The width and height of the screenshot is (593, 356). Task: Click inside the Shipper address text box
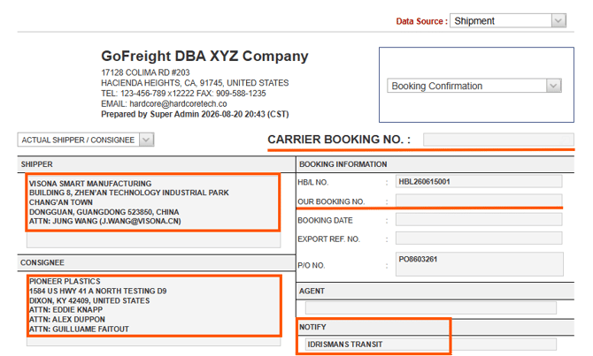tap(153, 202)
